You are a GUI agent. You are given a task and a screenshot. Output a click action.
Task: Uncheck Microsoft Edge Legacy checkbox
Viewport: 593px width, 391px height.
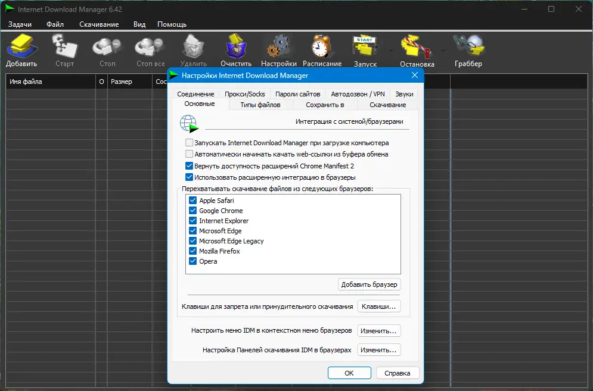pos(193,241)
